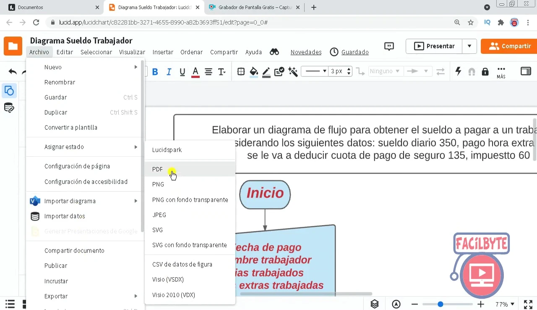Open the Editar menu
Viewport: 537px width, 310px height.
click(65, 52)
